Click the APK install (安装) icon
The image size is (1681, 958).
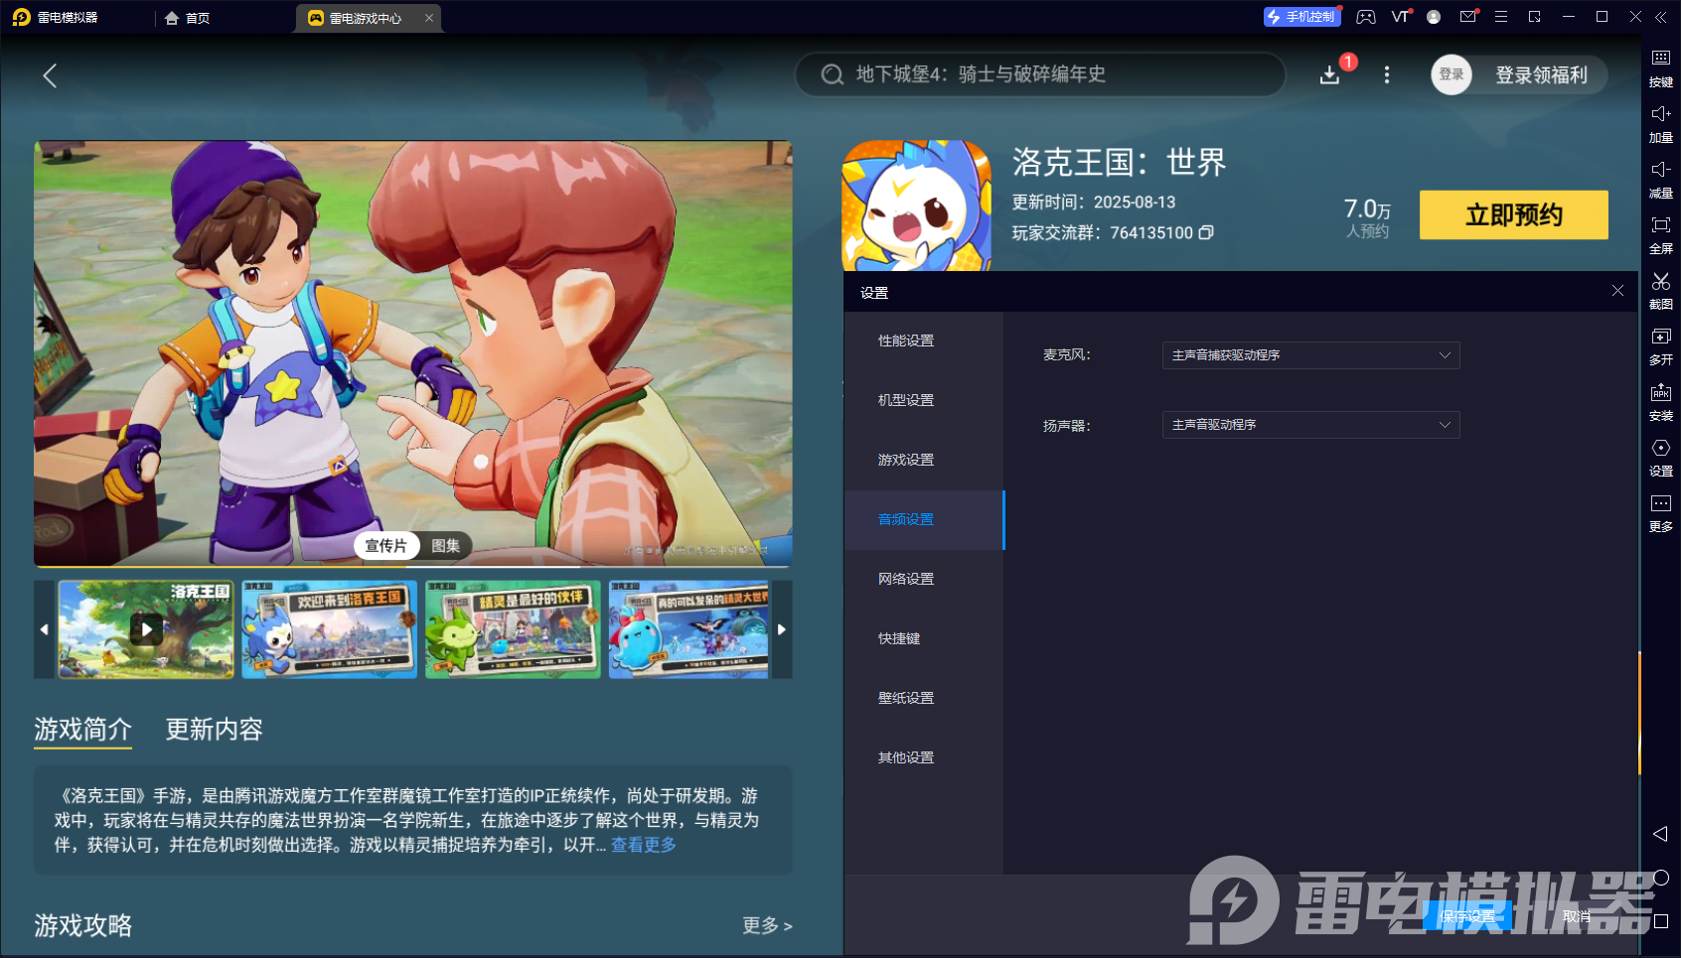point(1660,392)
